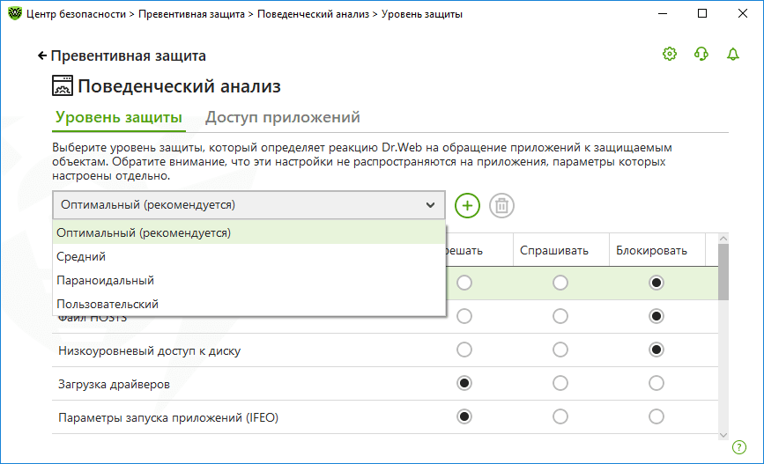
Task: Click the scrollbar down arrow
Action: (723, 435)
